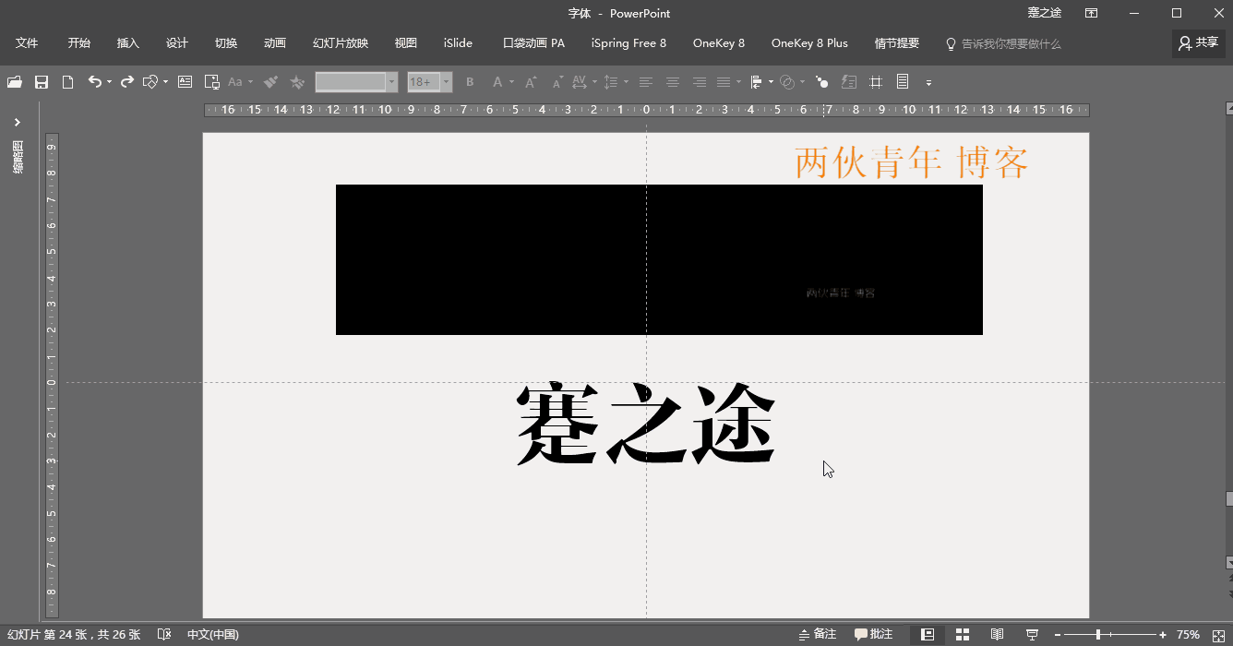Switch to the 幻灯片放映 ribbon tab

340,42
